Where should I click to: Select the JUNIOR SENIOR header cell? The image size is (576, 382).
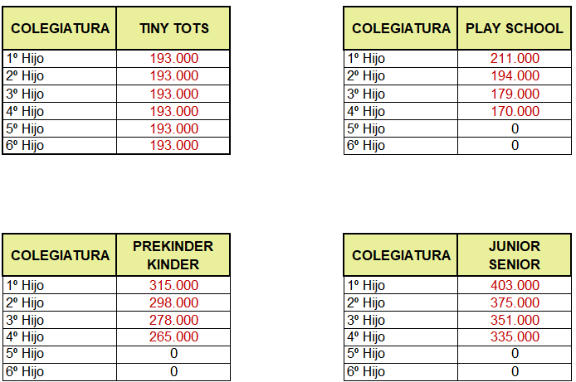[x=515, y=255]
